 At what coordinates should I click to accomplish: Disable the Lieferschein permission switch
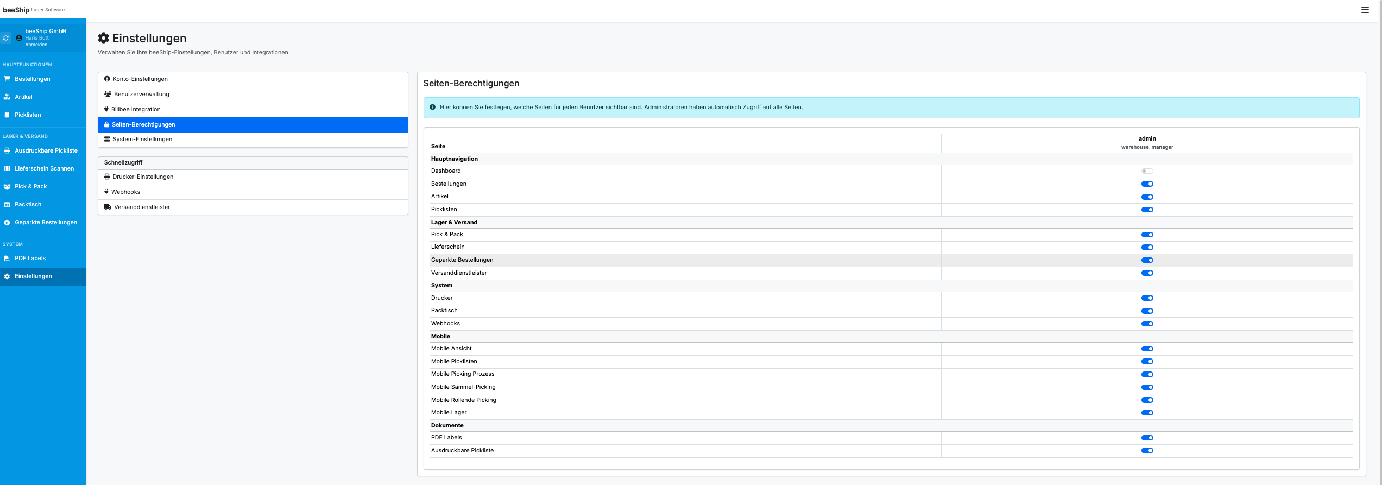[x=1147, y=247]
